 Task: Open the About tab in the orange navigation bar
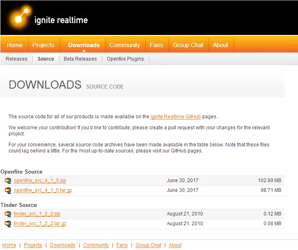220,45
